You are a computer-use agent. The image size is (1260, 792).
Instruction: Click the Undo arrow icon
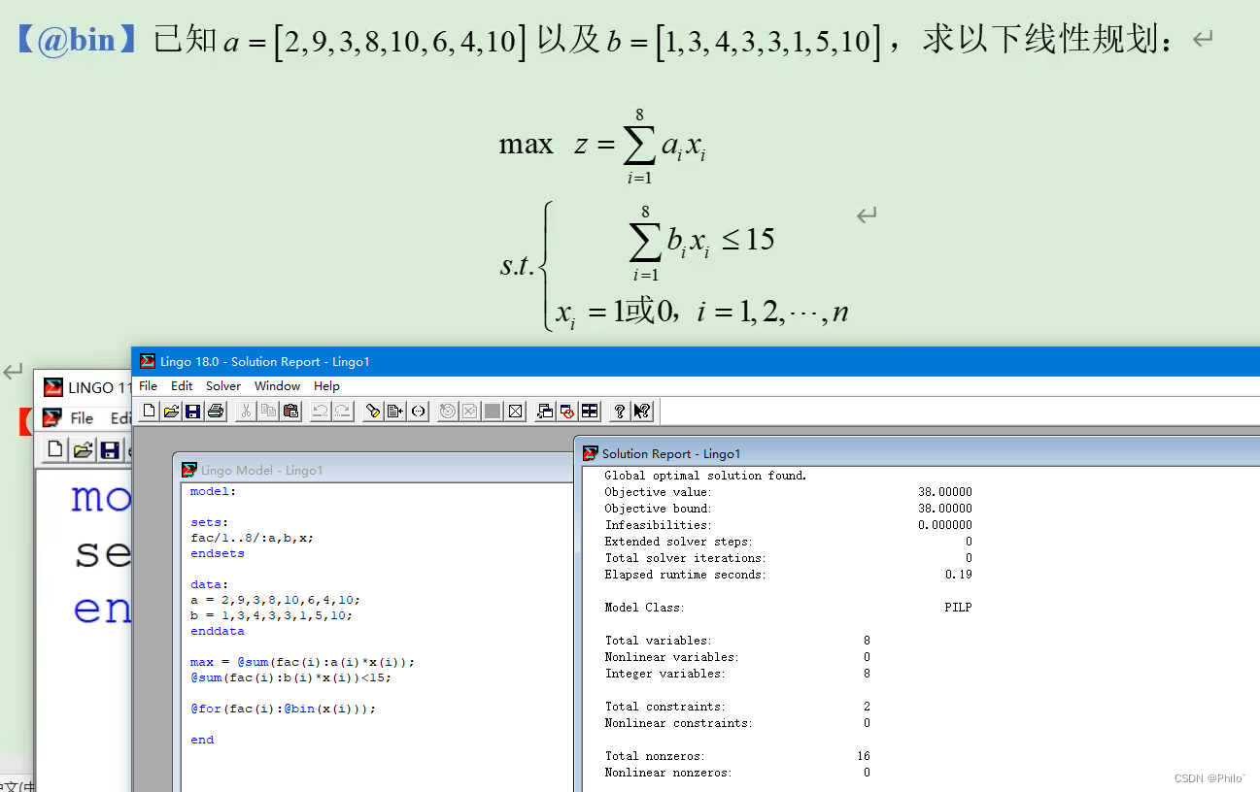[321, 412]
